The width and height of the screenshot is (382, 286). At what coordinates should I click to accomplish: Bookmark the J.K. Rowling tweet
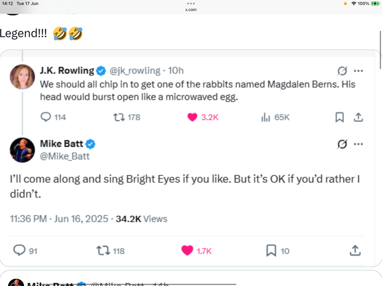click(340, 117)
